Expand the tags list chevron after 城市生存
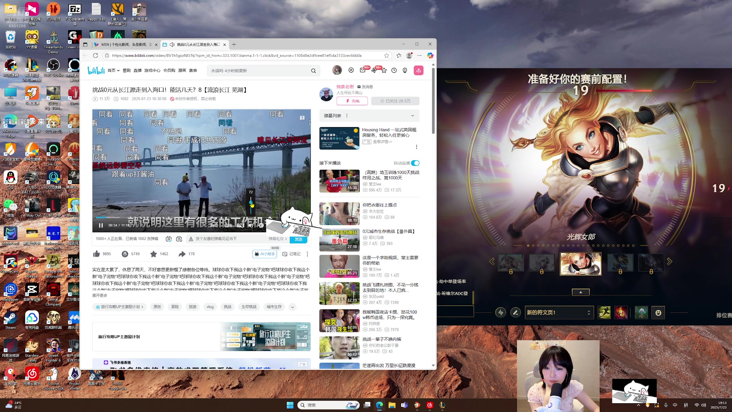 point(292,307)
